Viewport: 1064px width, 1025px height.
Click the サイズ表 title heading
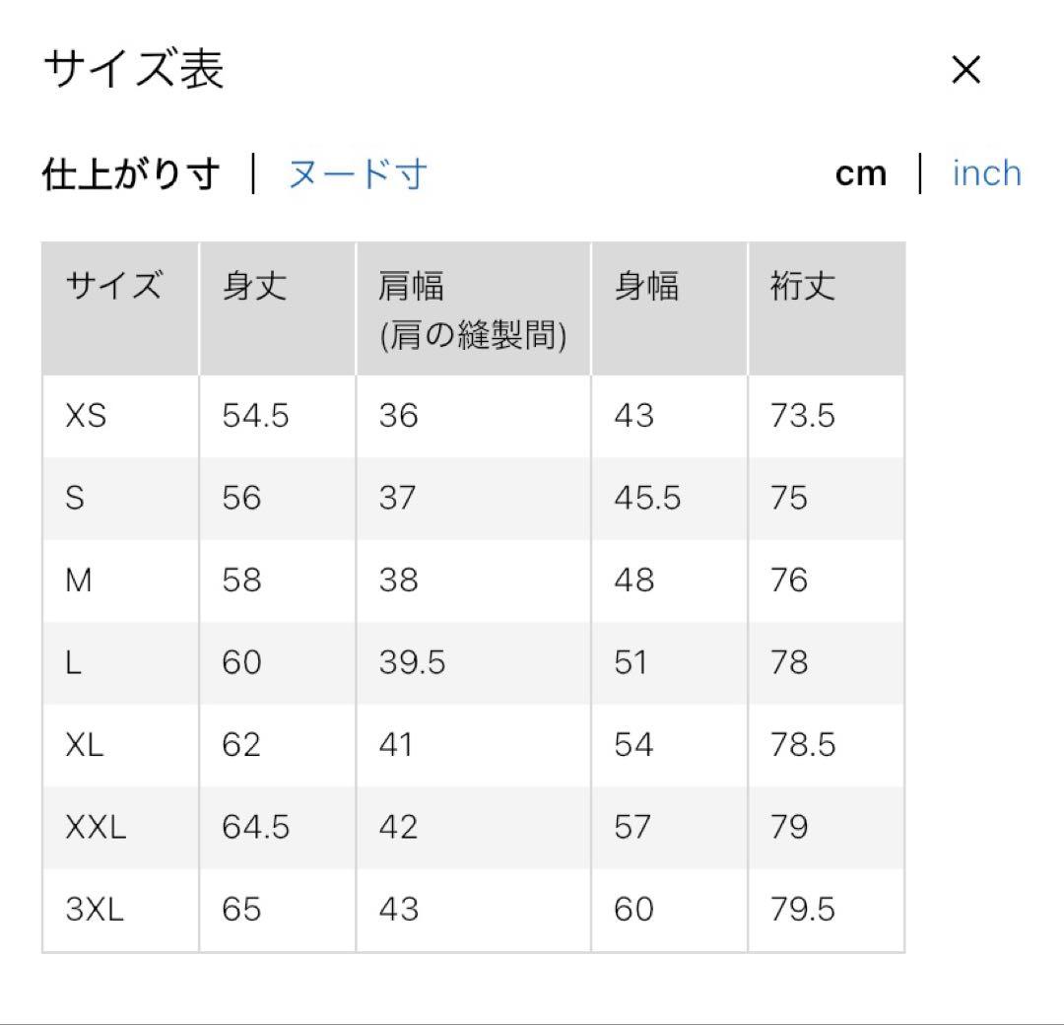click(134, 69)
